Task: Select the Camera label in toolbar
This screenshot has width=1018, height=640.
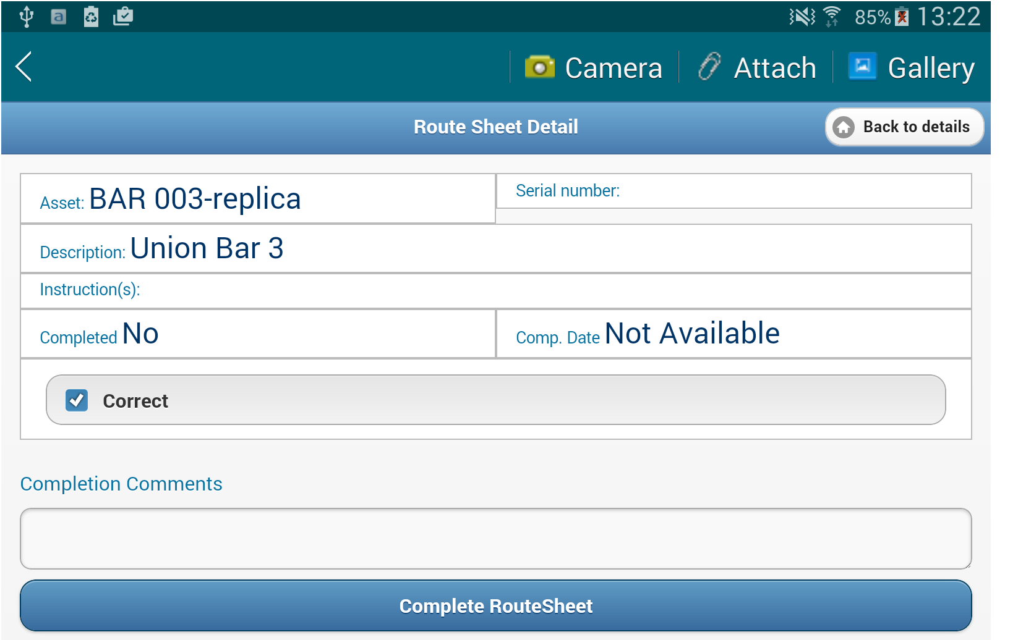Action: tap(613, 68)
